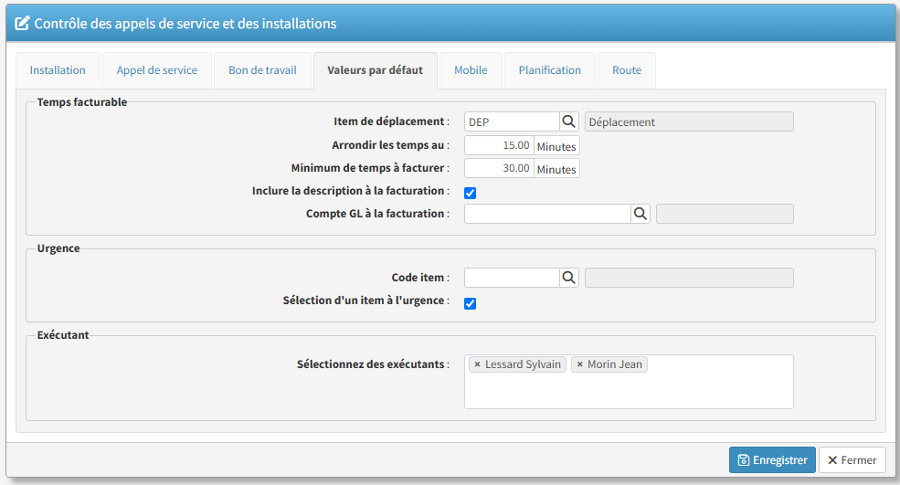Click the Urgence Code item search icon
Image resolution: width=900 pixels, height=485 pixels.
[568, 278]
